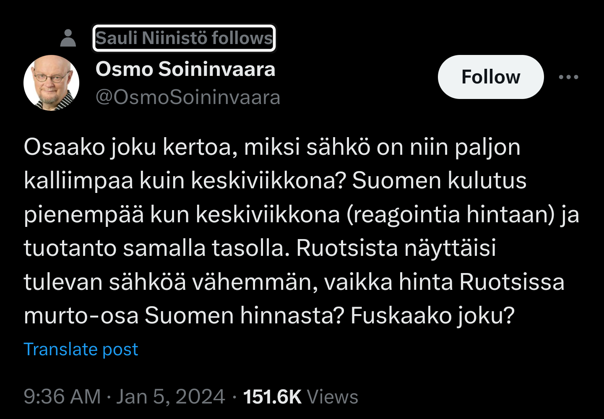The width and height of the screenshot is (604, 419).
Task: Translate the post to English
Action: (x=81, y=349)
